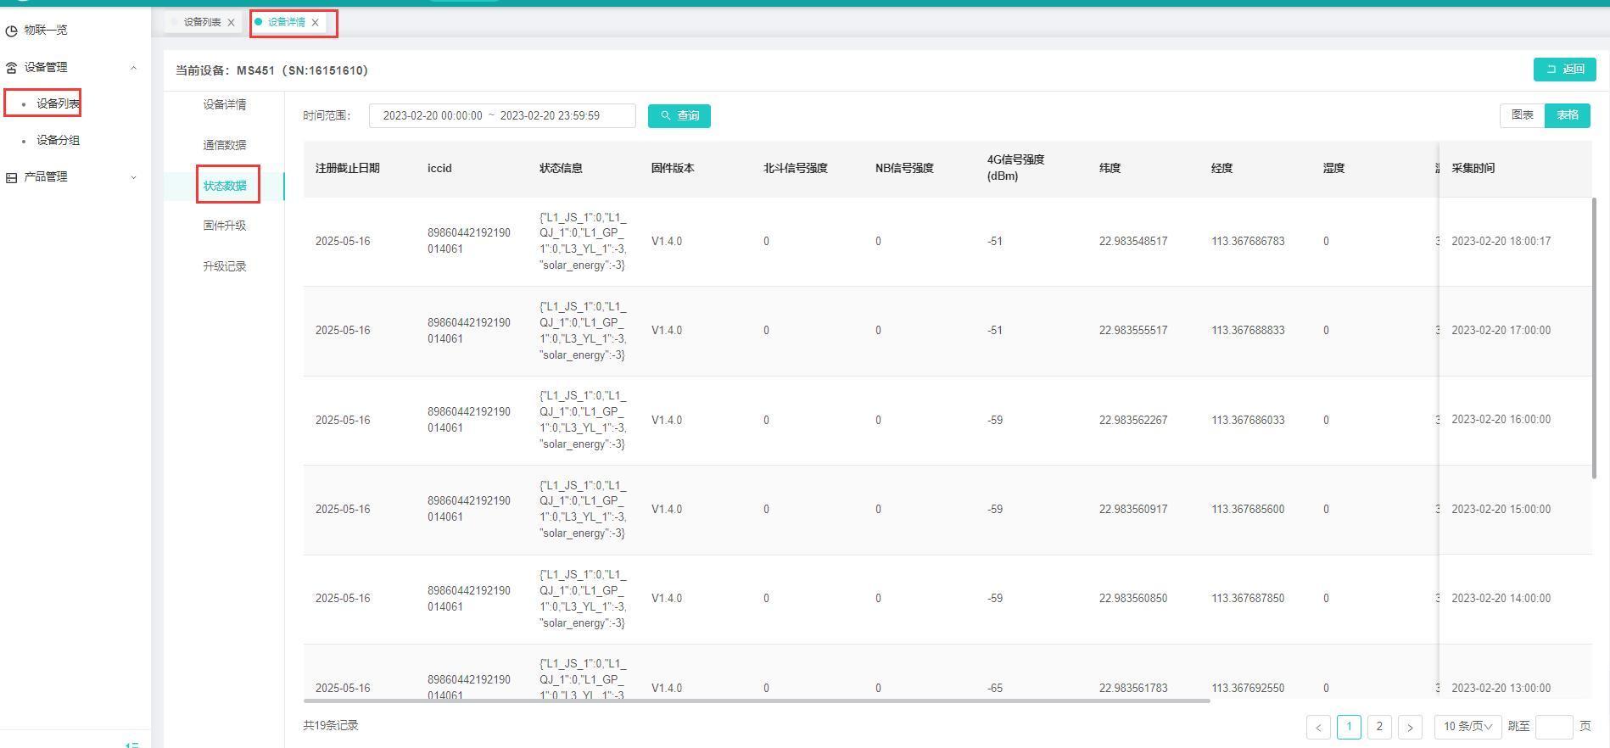Close the 设备列表 tab with X
The height and width of the screenshot is (748, 1610).
click(x=231, y=23)
